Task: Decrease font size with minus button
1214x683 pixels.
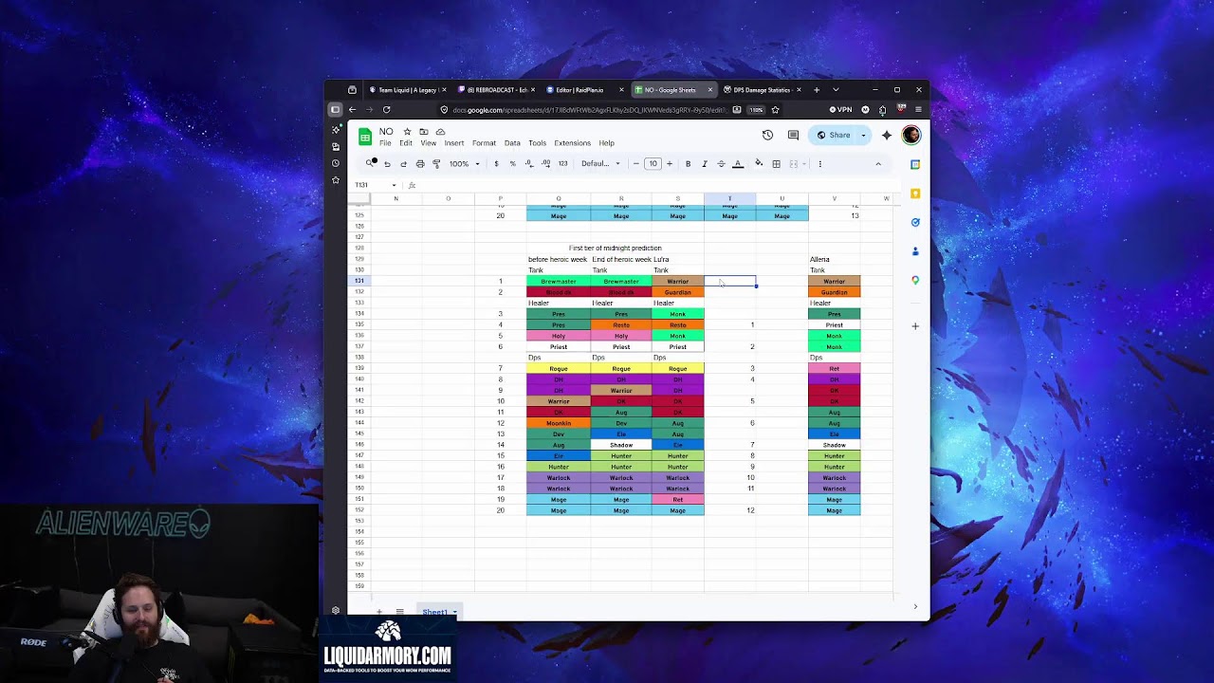Action: tap(636, 163)
